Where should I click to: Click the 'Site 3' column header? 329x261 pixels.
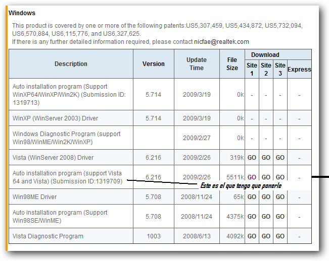coord(280,69)
